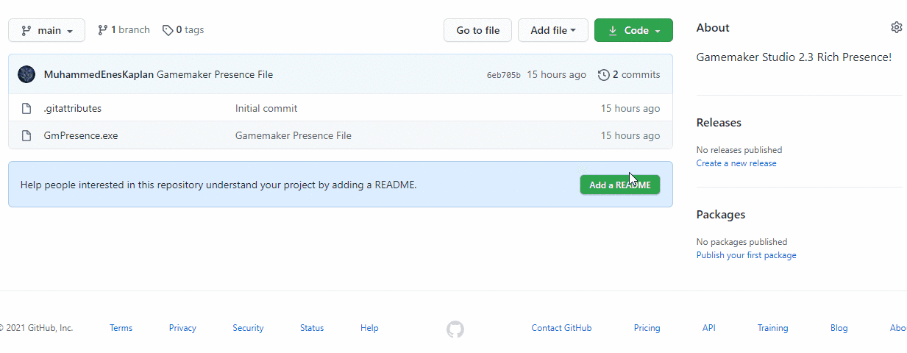Image resolution: width=907 pixels, height=353 pixels.
Task: Follow the Publish your first package link
Action: pos(746,255)
